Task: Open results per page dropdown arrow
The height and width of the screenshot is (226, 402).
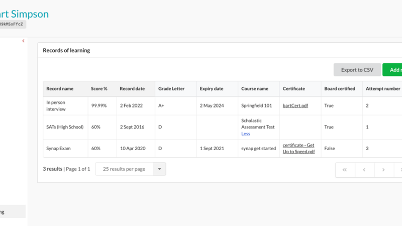Action: (x=159, y=169)
